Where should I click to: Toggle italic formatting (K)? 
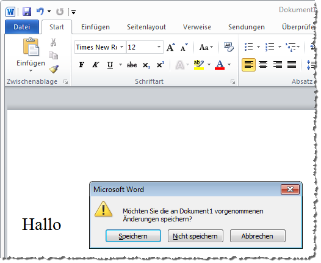click(x=95, y=65)
